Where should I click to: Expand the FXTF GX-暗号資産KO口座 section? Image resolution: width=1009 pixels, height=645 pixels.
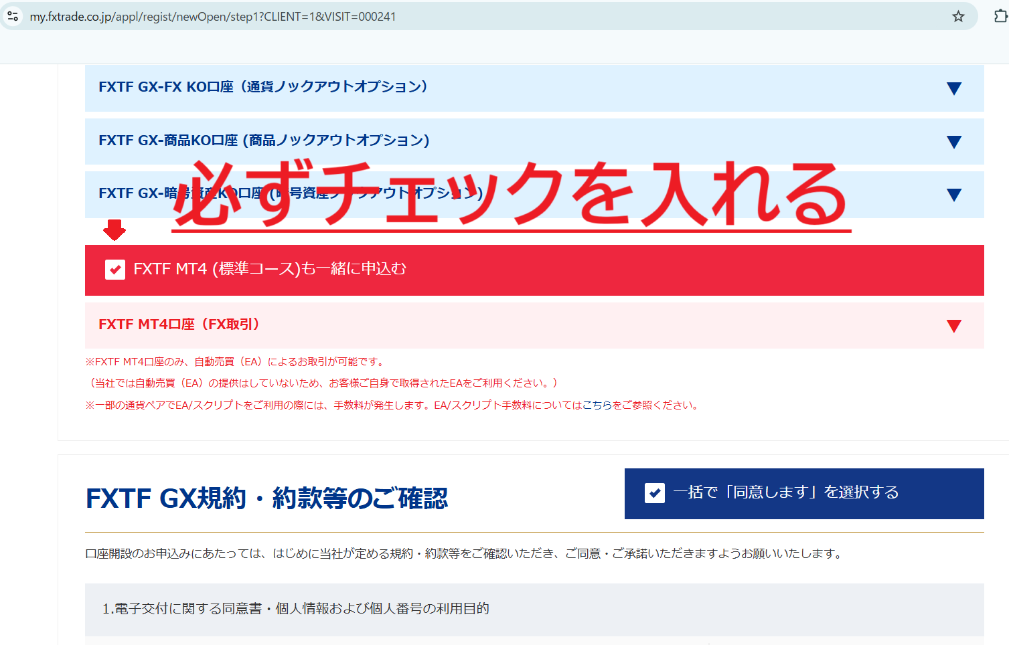tap(953, 195)
